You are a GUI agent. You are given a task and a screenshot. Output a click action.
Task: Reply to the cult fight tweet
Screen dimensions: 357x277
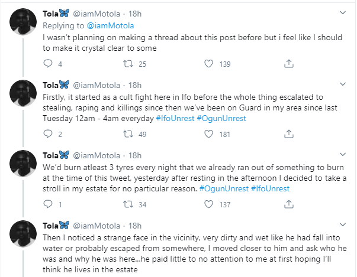(49, 134)
